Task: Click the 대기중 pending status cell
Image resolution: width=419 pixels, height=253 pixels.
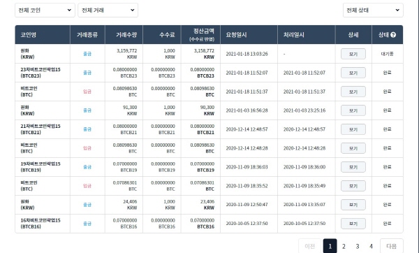Action: click(387, 54)
